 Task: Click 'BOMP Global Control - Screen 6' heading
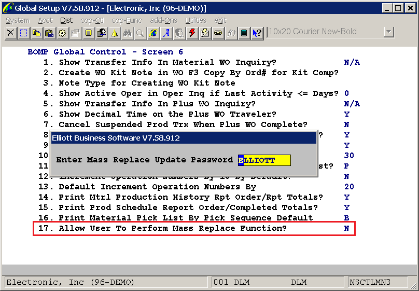point(105,52)
